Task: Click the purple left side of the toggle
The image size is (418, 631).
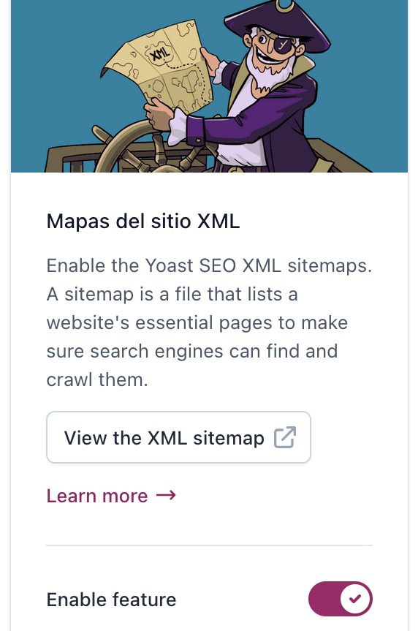Action: 324,599
